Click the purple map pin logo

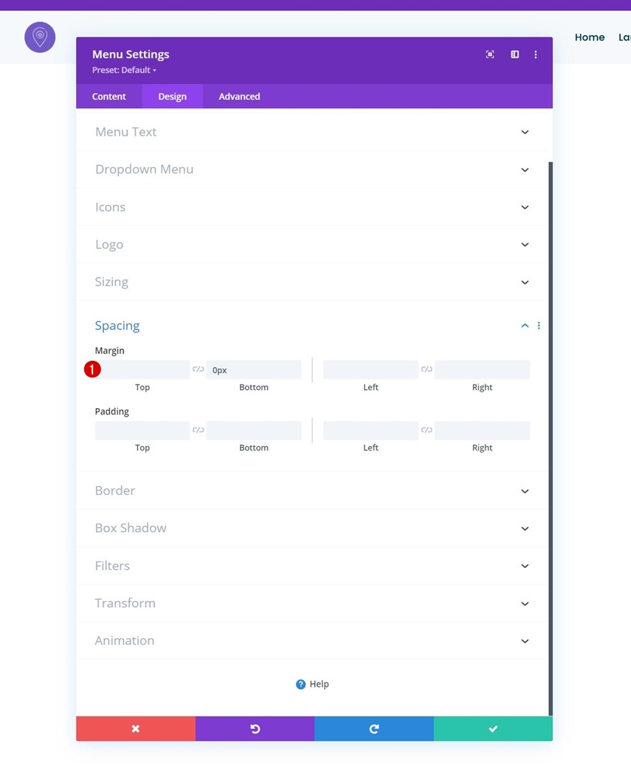coord(40,37)
